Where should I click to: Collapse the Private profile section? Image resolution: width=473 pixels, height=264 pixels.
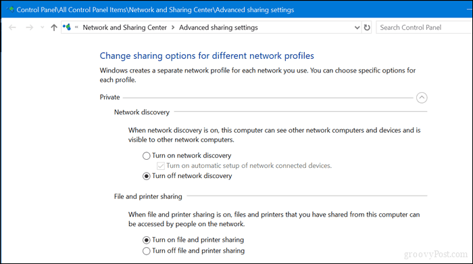coord(422,97)
